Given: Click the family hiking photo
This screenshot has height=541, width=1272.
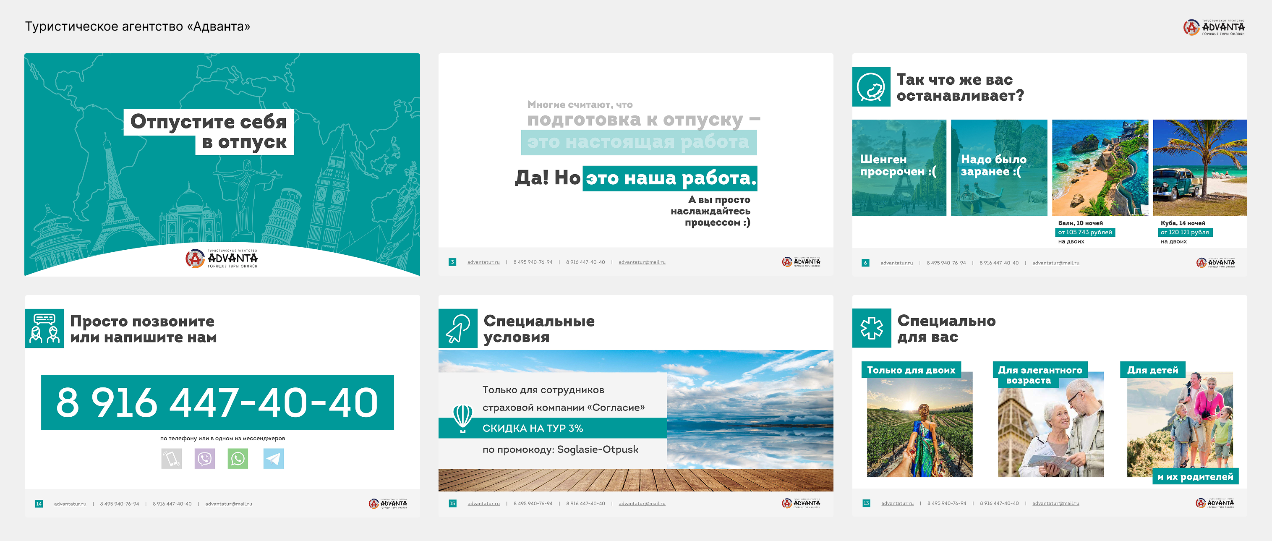Looking at the screenshot, I should click(x=1180, y=424).
